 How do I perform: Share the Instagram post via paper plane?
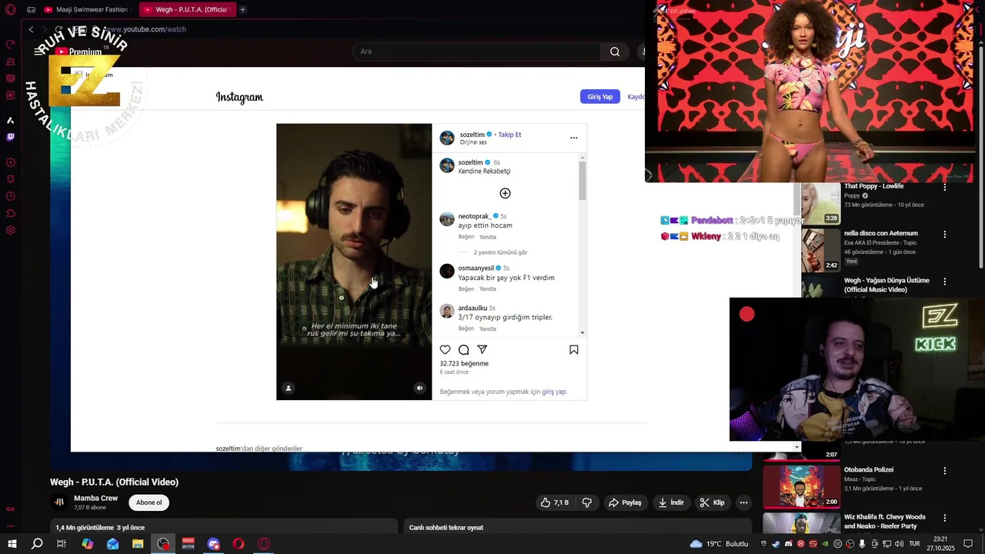point(482,349)
